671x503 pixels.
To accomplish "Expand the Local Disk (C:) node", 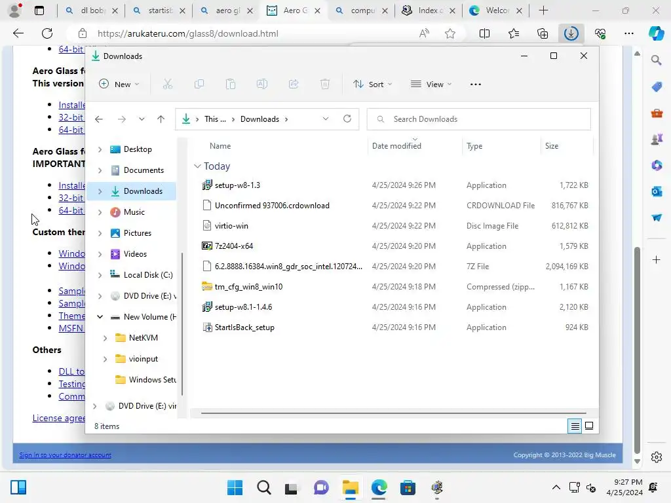I will pos(100,275).
